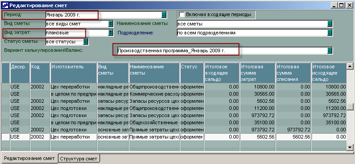
Task: Expand the Вид сметы dropdown
Action: (110, 24)
